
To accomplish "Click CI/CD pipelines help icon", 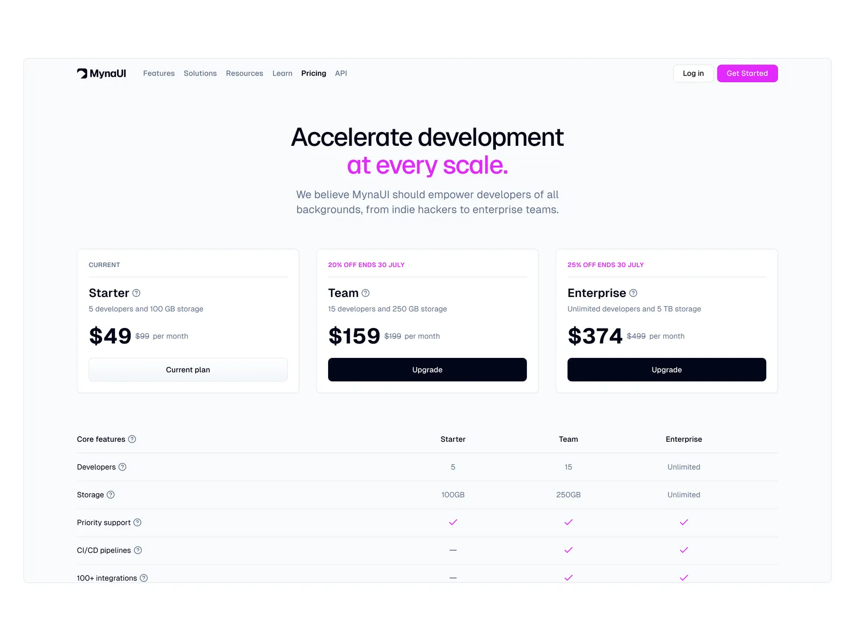I will pos(138,550).
